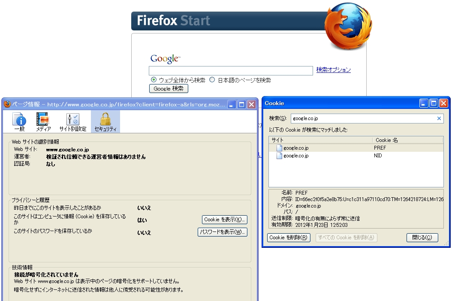Maximize the Page Info window
The width and height of the screenshot is (452, 301).
241,104
